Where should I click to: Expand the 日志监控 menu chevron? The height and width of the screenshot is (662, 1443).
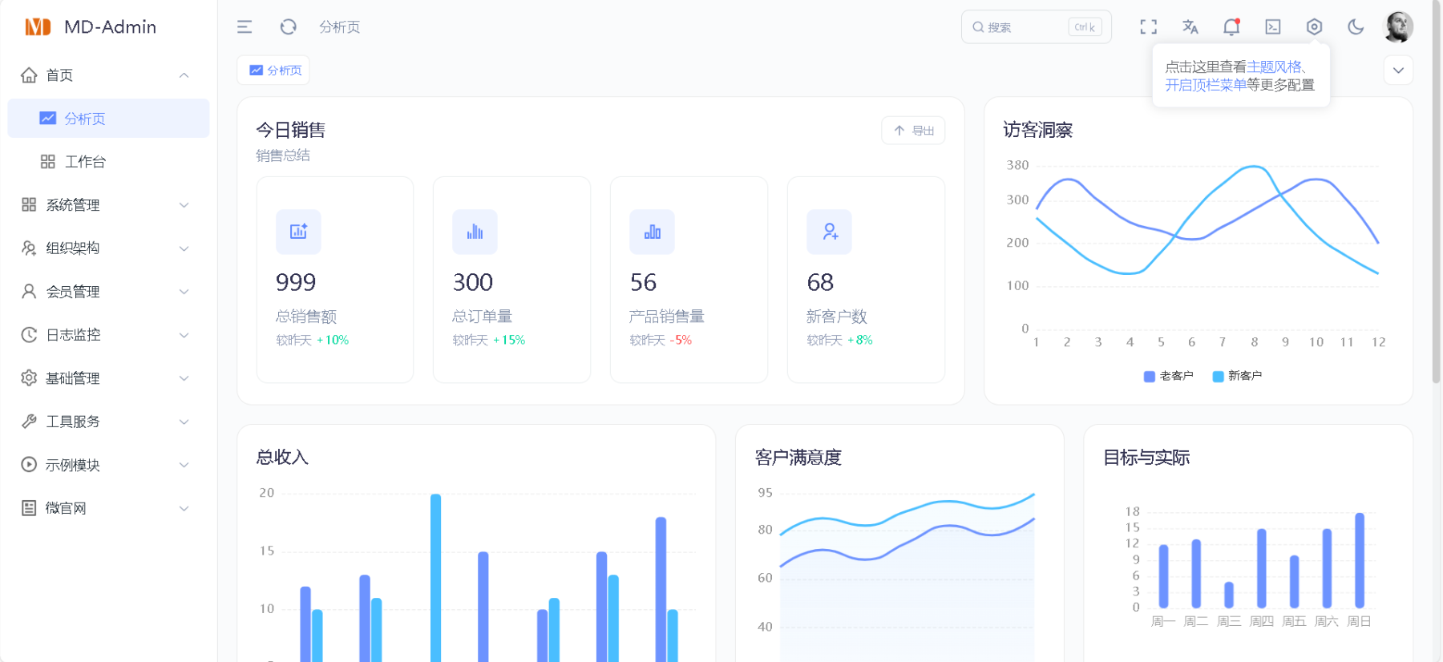click(184, 335)
